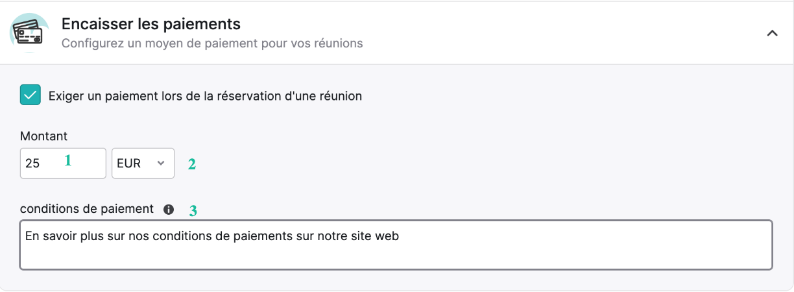The width and height of the screenshot is (794, 292).
Task: Open the EUR currency dropdown
Action: click(143, 163)
